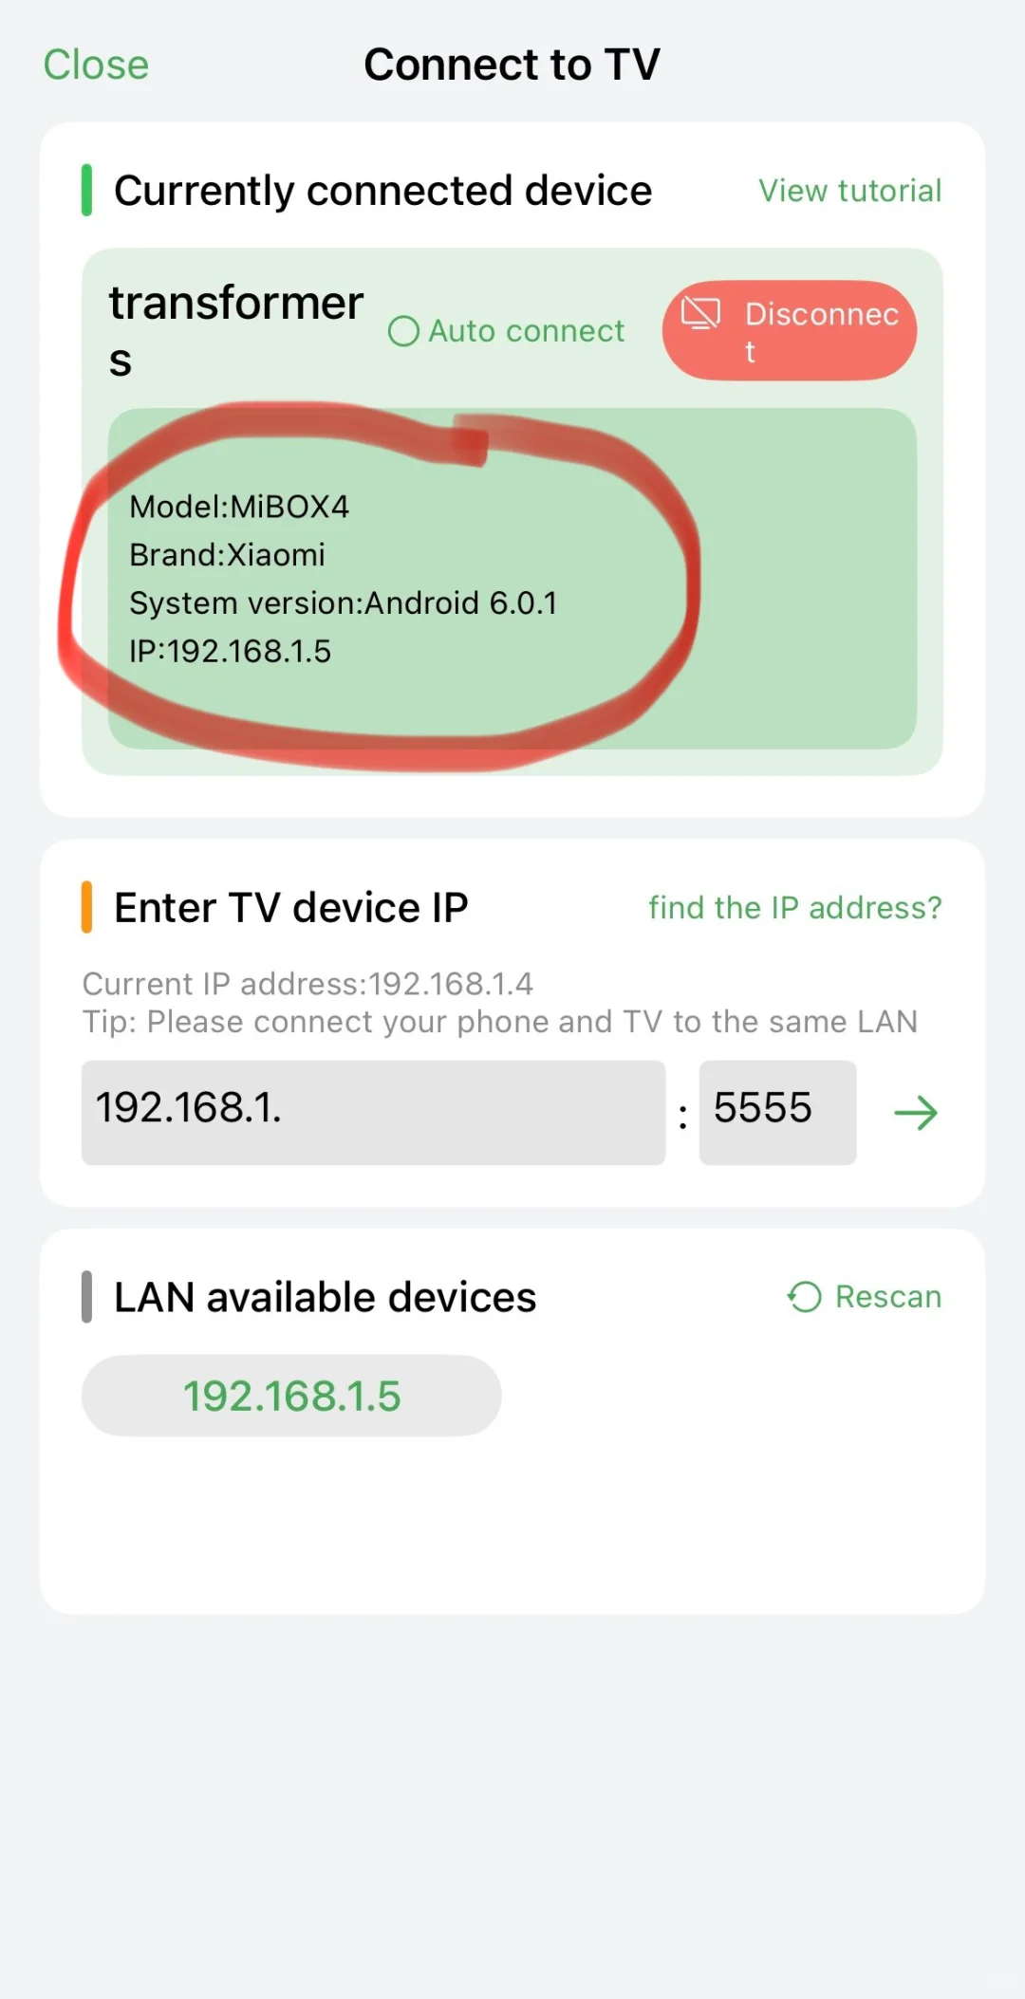Enable the Auto connect radio circle
Image resolution: width=1025 pixels, height=1999 pixels.
coord(403,331)
